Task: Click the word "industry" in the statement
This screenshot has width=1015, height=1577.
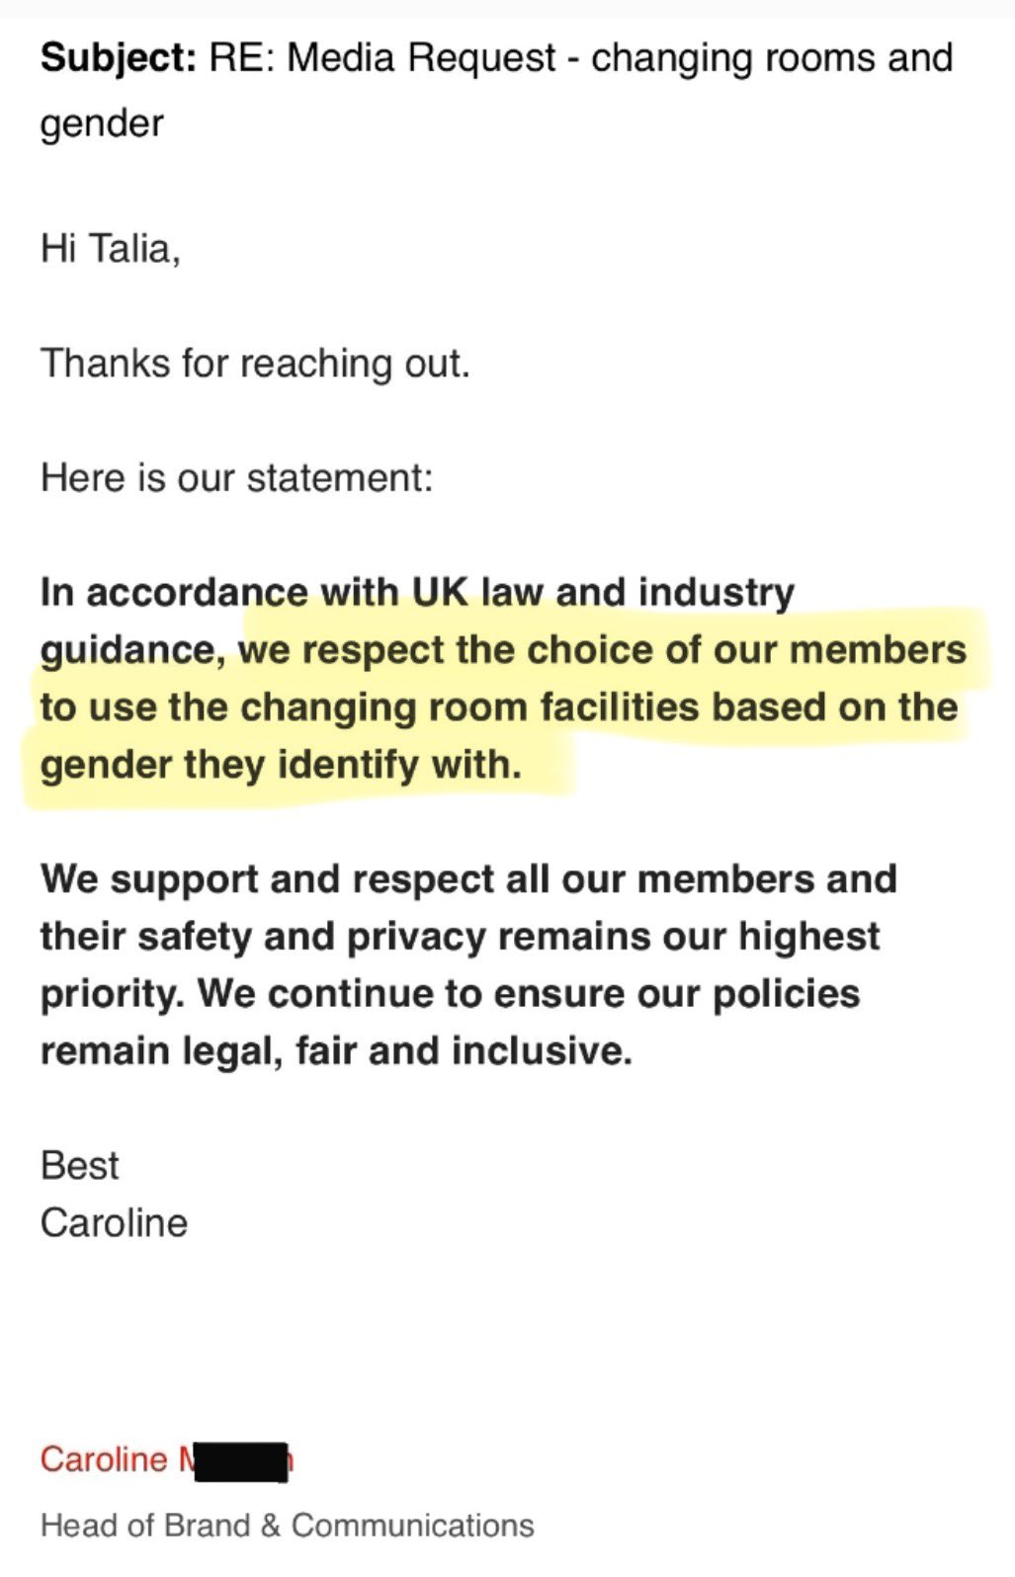Action: 716,593
